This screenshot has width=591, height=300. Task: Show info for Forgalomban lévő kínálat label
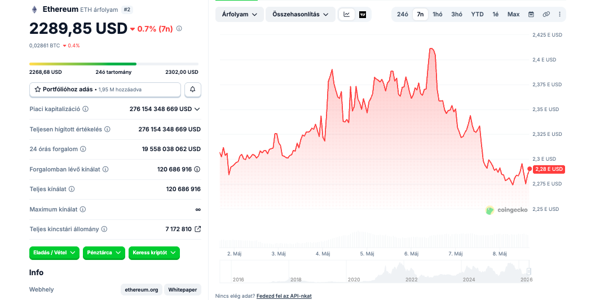tap(105, 169)
